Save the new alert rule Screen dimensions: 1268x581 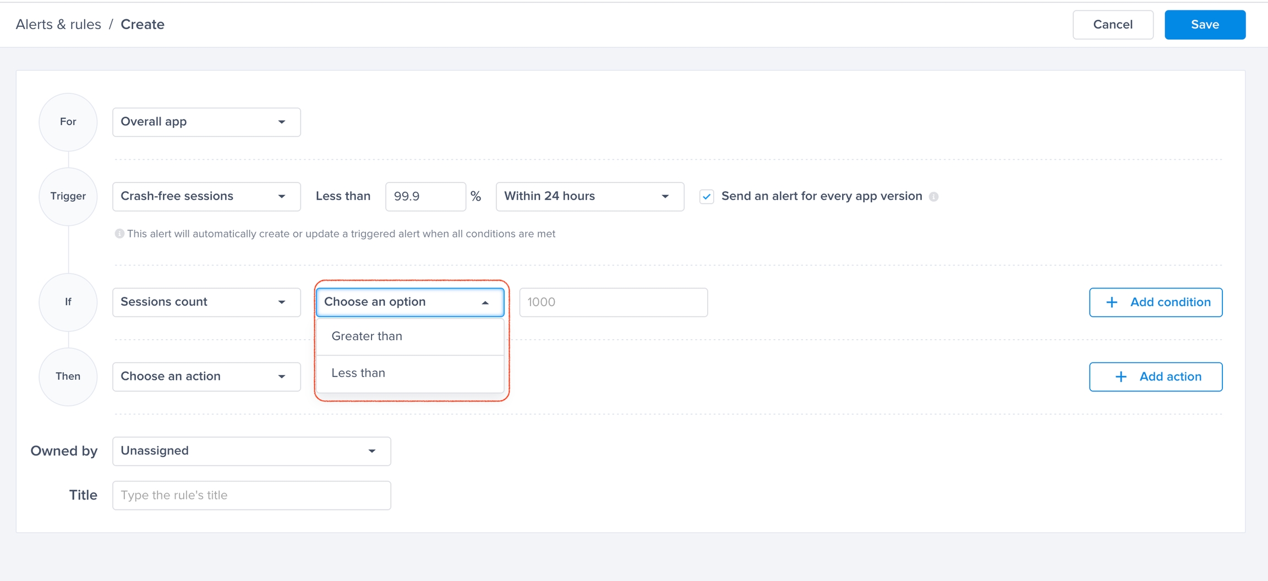coord(1204,25)
